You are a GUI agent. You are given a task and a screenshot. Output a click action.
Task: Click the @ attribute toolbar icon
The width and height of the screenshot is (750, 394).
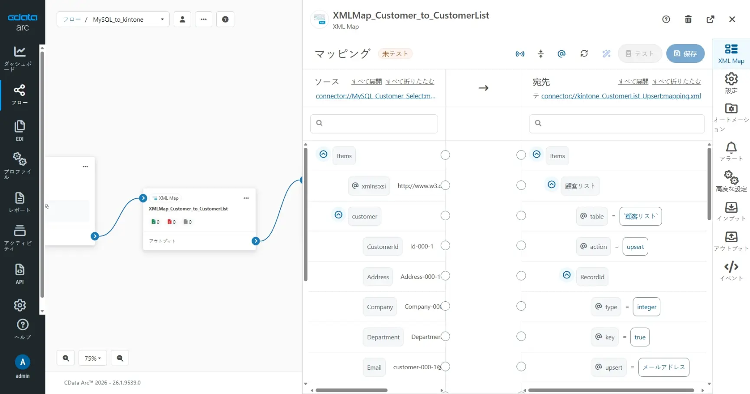tap(562, 54)
